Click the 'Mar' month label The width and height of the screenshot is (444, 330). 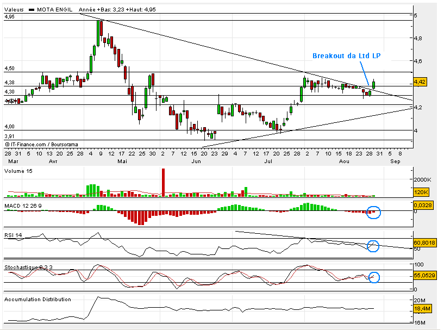(x=13, y=161)
